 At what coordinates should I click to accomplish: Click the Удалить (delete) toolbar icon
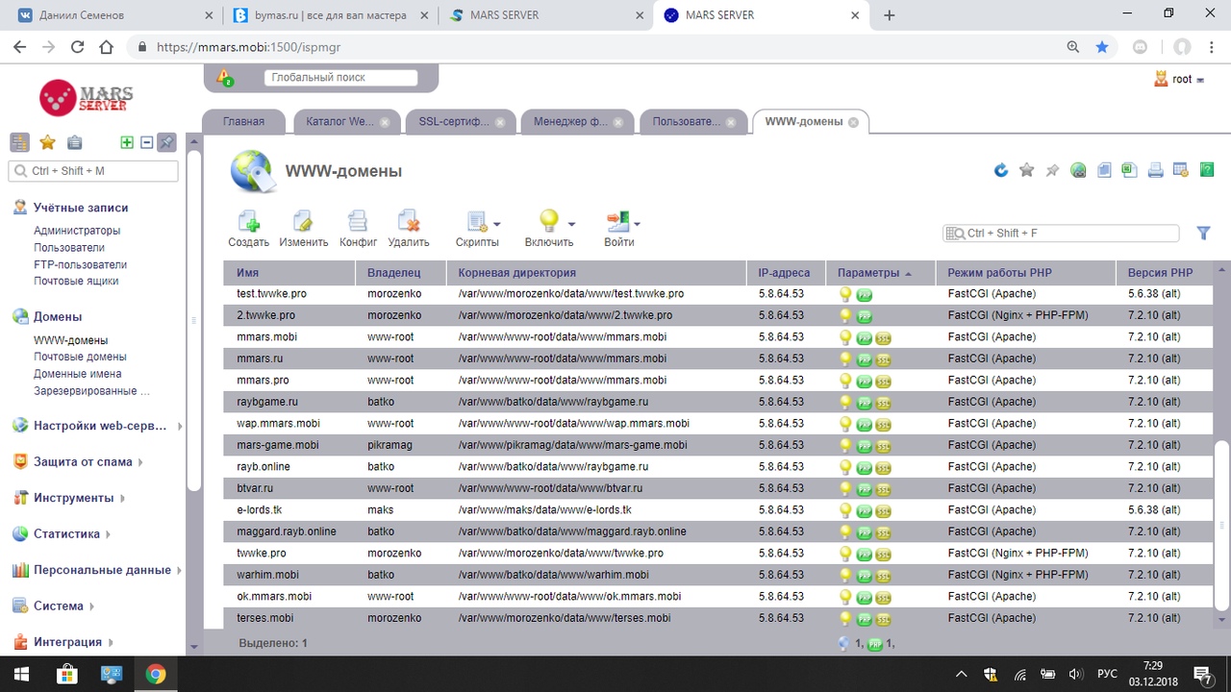pyautogui.click(x=409, y=223)
